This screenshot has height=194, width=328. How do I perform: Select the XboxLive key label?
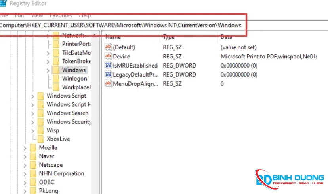pos(58,139)
